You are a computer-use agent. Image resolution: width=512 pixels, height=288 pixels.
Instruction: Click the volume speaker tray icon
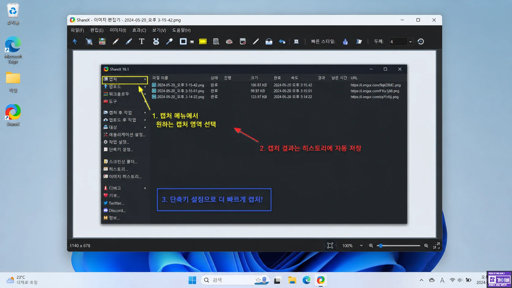tap(460, 280)
